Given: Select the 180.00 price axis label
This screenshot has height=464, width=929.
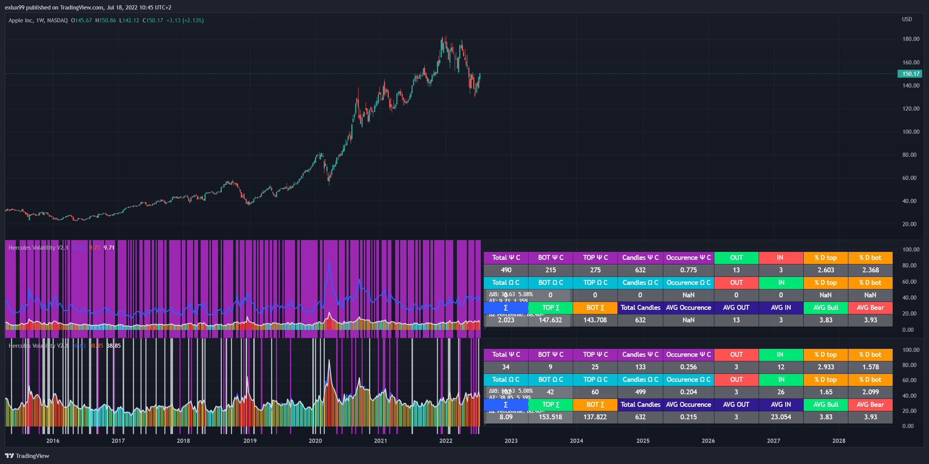Looking at the screenshot, I should click(x=910, y=39).
